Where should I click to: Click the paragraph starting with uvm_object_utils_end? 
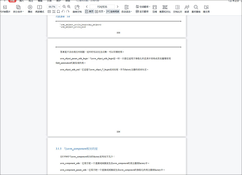point(104,70)
